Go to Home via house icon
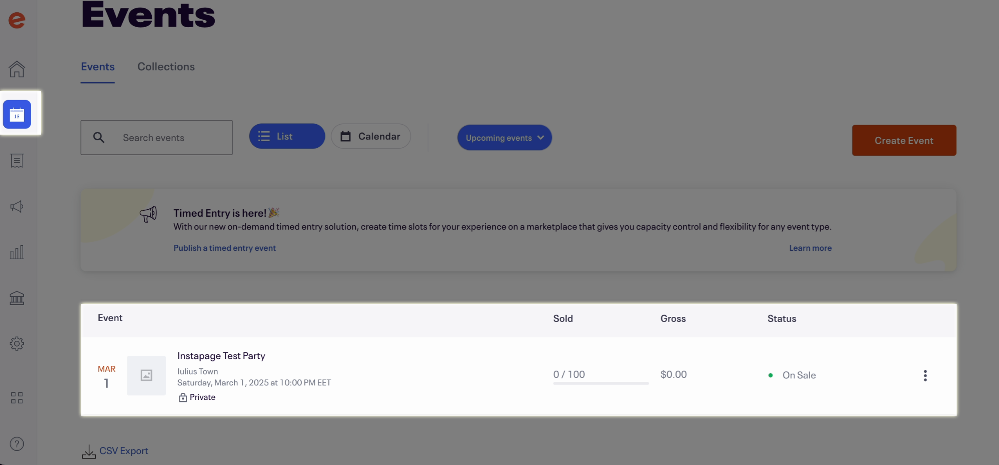Screen dimensions: 999x465 pyautogui.click(x=17, y=69)
